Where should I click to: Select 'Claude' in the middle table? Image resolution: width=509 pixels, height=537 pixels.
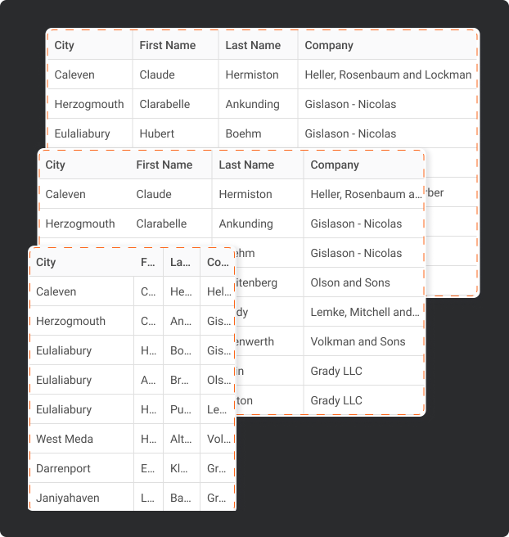(154, 194)
